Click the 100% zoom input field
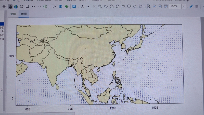 (174, 6)
